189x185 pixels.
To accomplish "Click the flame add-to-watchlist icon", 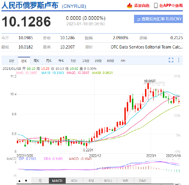I will point(130,6).
